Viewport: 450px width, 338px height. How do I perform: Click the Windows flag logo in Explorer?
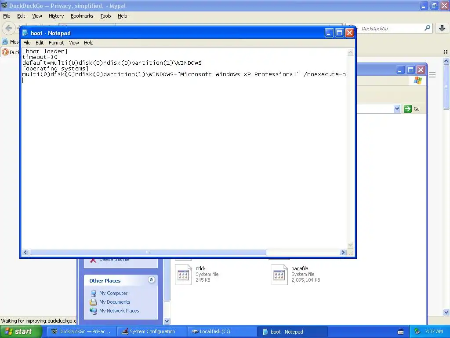[418, 81]
